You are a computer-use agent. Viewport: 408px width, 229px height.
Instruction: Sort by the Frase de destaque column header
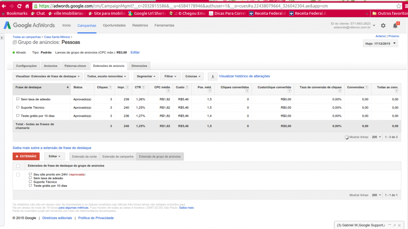tap(41, 87)
